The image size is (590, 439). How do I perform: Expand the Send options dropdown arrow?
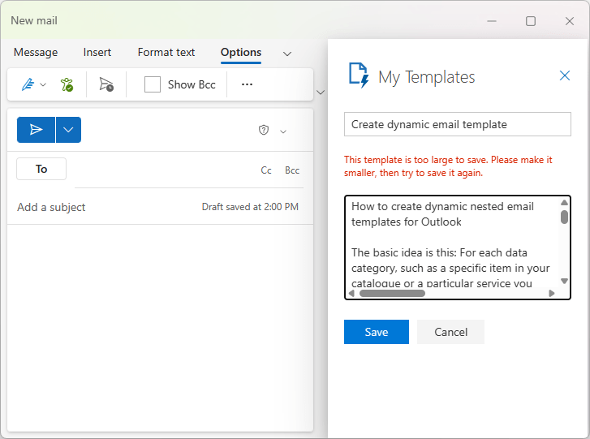(x=68, y=130)
